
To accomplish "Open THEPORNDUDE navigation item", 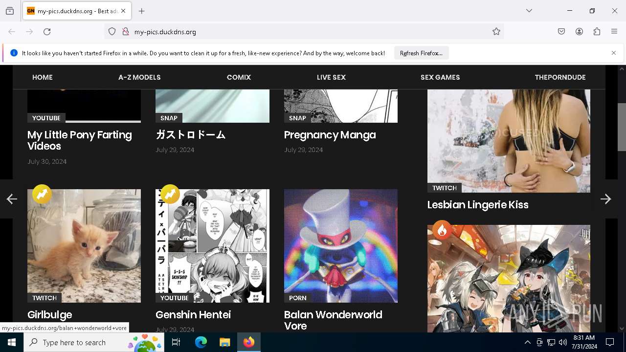I will click(x=560, y=77).
